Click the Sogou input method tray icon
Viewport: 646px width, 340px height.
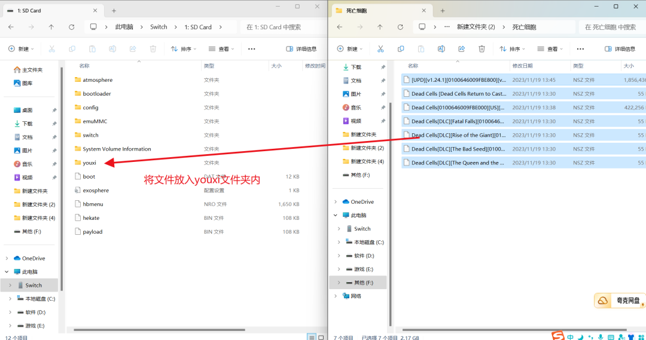click(x=558, y=335)
